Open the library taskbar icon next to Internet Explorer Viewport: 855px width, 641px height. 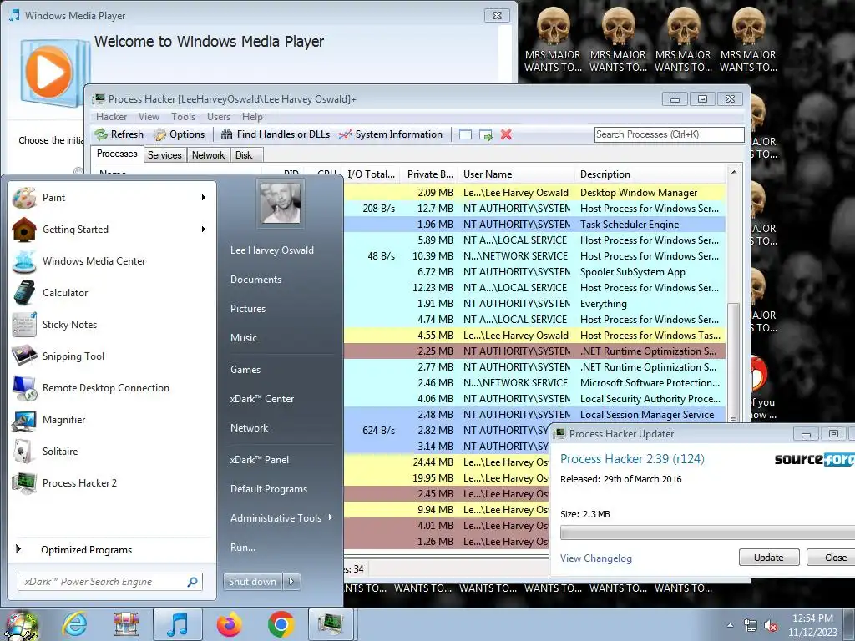pyautogui.click(x=125, y=624)
